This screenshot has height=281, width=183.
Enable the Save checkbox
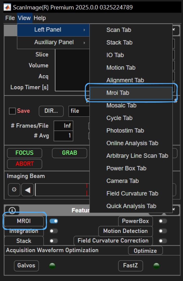[x=12, y=111]
